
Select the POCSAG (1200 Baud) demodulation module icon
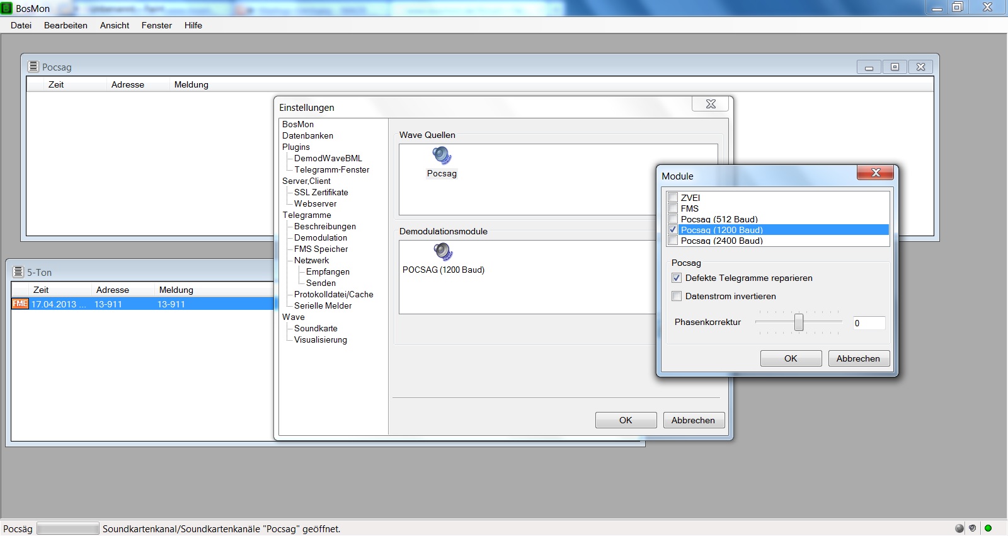pos(443,251)
